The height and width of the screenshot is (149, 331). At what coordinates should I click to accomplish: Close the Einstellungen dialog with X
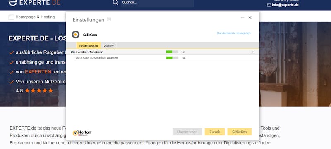tap(250, 17)
